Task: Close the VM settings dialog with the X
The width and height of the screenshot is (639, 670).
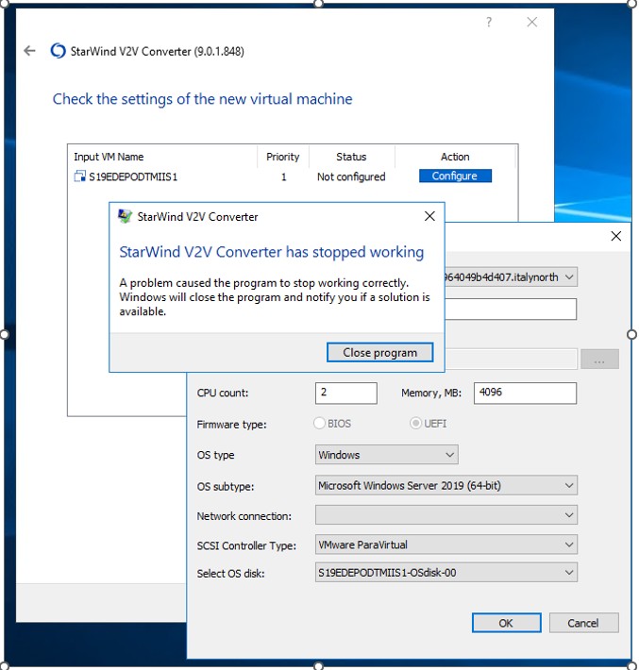Action: tap(616, 236)
